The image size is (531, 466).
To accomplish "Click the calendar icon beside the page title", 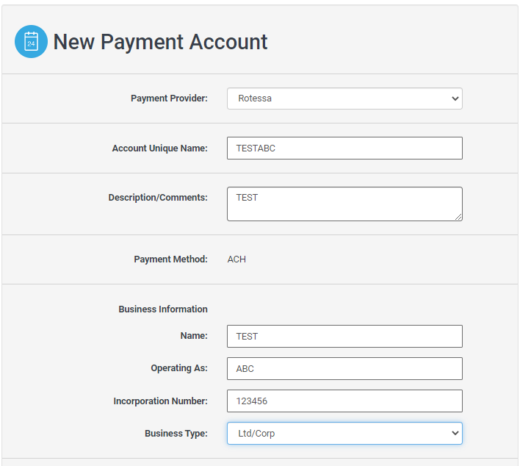I will [x=31, y=42].
